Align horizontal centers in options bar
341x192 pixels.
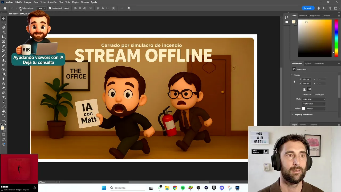[80, 8]
